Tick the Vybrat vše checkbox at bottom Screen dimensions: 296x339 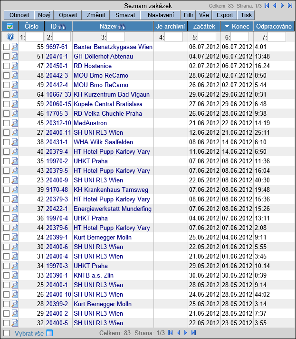[x=6, y=333]
